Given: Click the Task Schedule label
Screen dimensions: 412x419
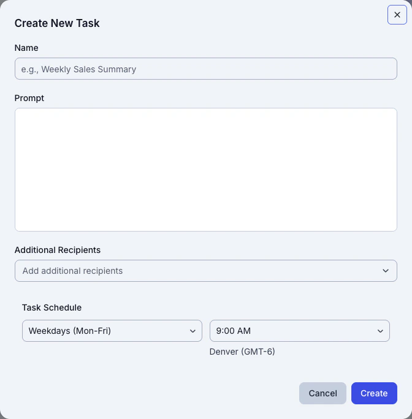Looking at the screenshot, I should pos(51,308).
